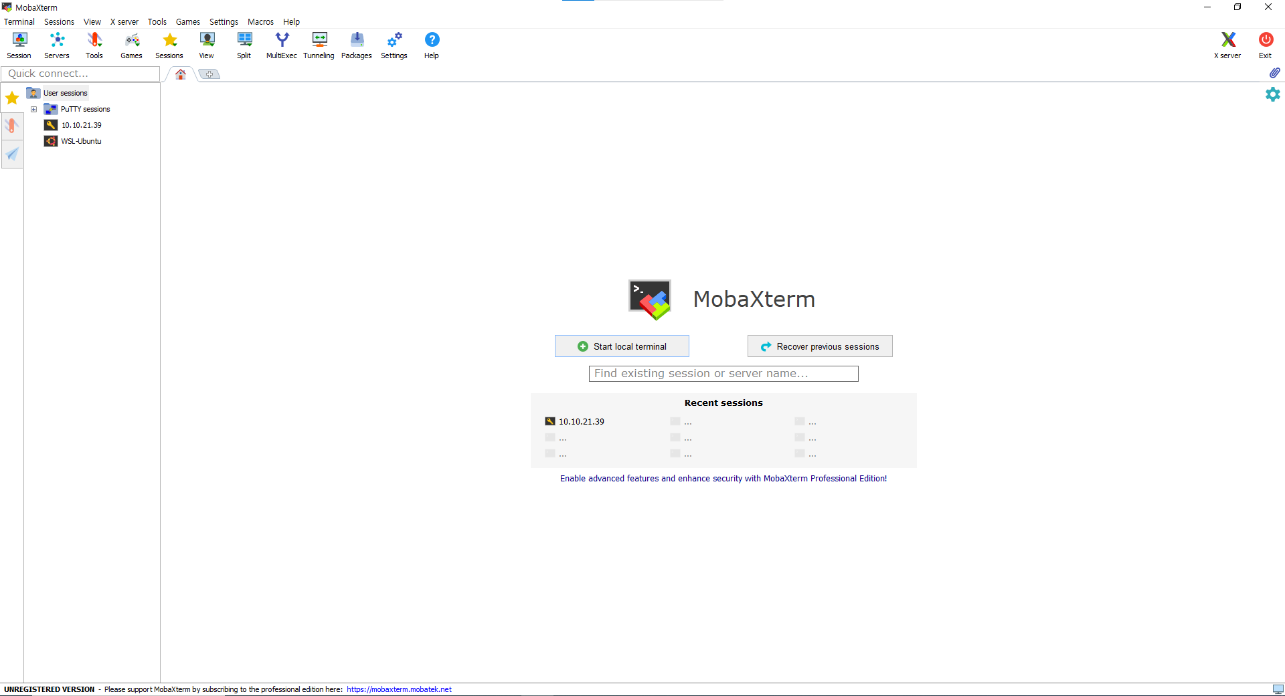Image resolution: width=1285 pixels, height=696 pixels.
Task: Open the Settings gears toolbar icon
Action: pyautogui.click(x=394, y=45)
